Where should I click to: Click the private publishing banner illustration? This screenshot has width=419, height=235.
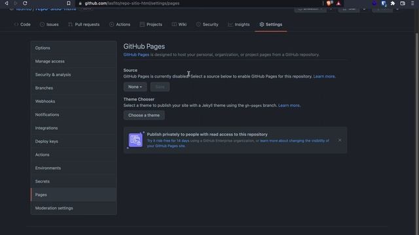pyautogui.click(x=136, y=140)
